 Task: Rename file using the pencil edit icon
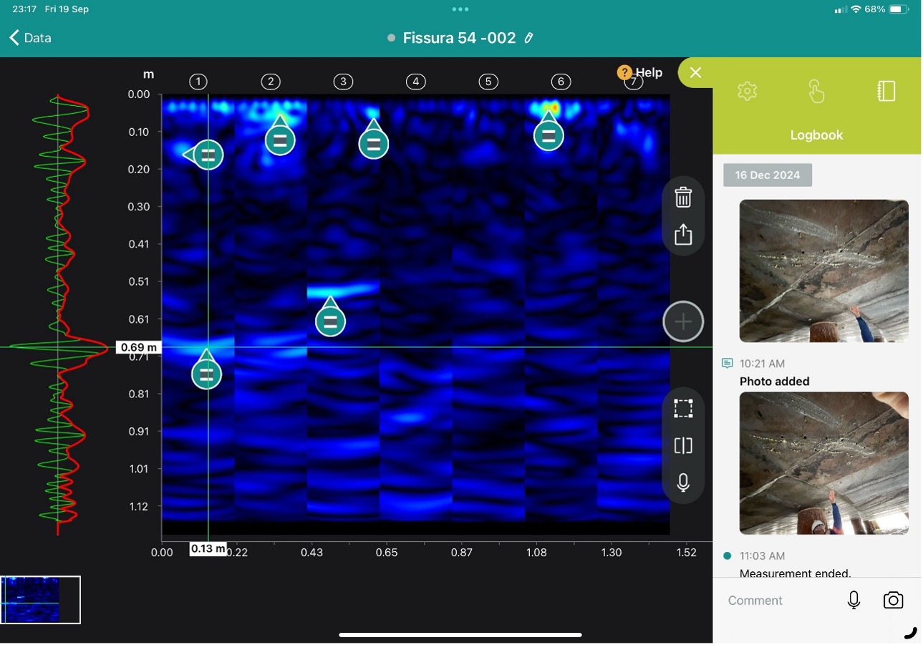click(x=529, y=38)
